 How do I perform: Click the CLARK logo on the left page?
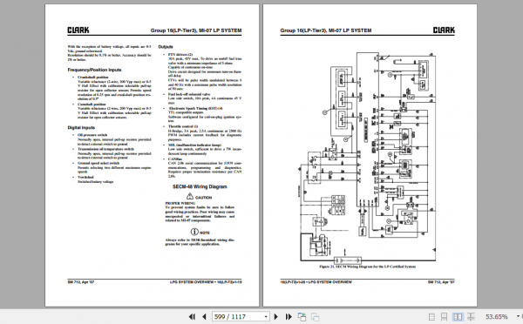pos(78,30)
